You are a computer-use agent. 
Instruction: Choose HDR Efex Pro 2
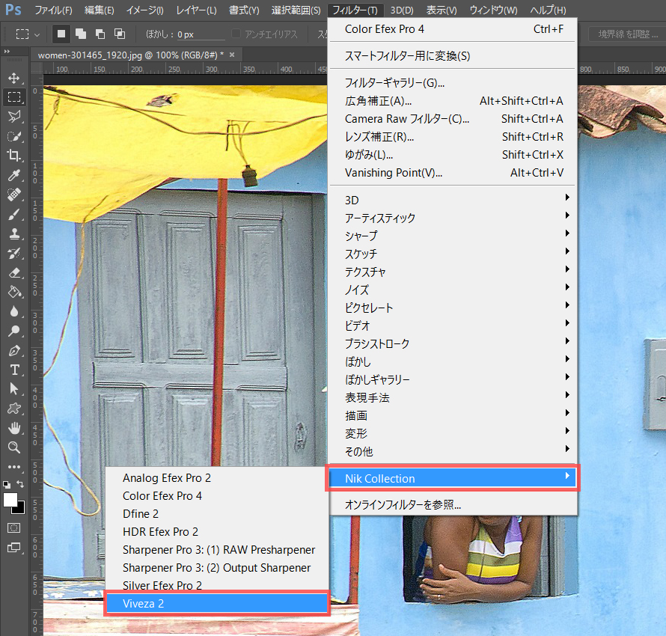(x=216, y=531)
